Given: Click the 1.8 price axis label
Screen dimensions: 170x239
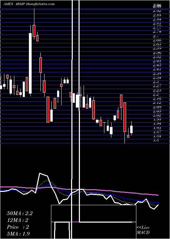Looking at the screenshot, I should [156, 140].
